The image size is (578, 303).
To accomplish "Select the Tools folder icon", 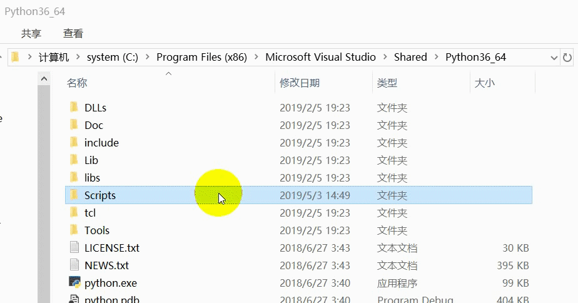I will [74, 230].
